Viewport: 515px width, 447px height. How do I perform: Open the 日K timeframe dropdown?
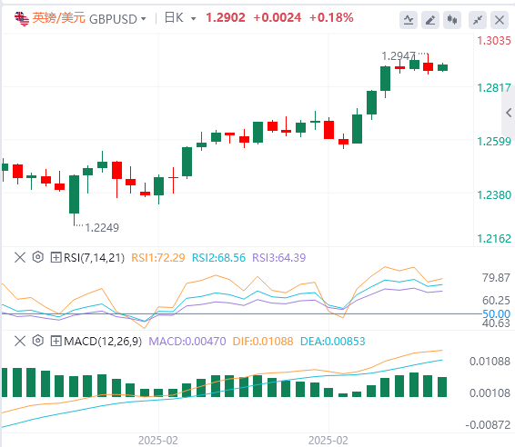tap(180, 17)
